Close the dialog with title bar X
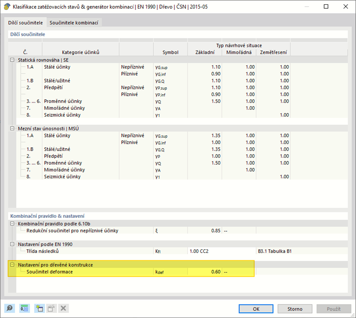356x318 pixels. (346, 7)
